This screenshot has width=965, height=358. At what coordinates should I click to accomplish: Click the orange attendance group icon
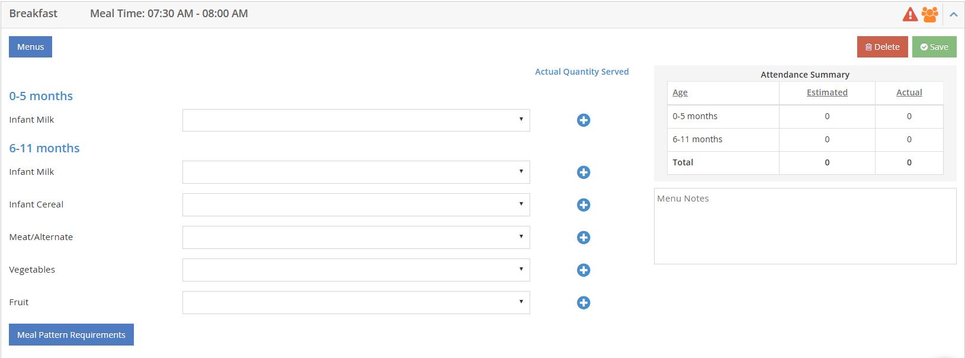pos(929,14)
